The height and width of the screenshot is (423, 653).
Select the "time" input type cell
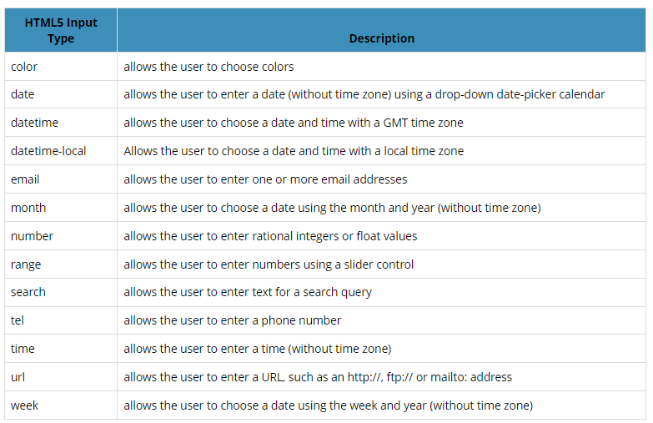(23, 349)
